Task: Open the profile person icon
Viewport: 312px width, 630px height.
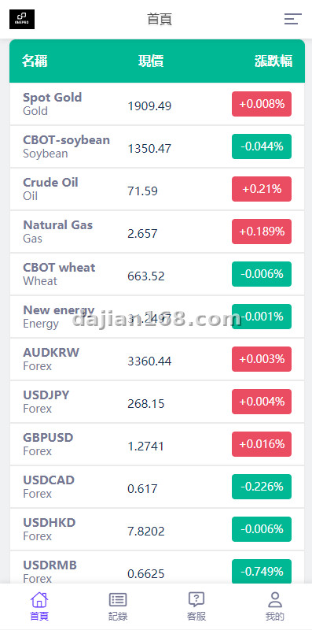Action: (275, 600)
